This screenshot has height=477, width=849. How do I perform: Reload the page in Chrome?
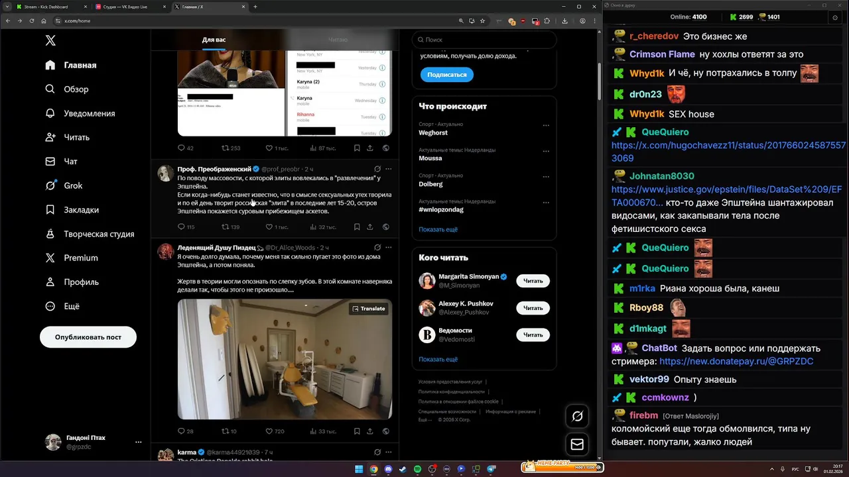(x=31, y=21)
